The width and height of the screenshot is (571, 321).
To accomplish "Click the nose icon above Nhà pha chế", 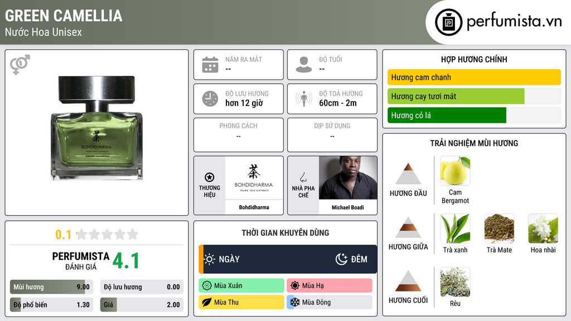I will click(x=303, y=177).
